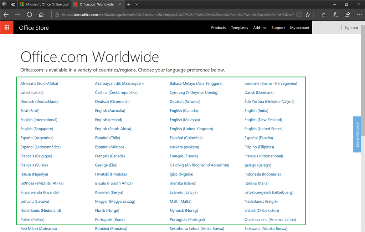Select Gàidhlig (An Rìoghachd Aonaichte)

click(x=199, y=165)
